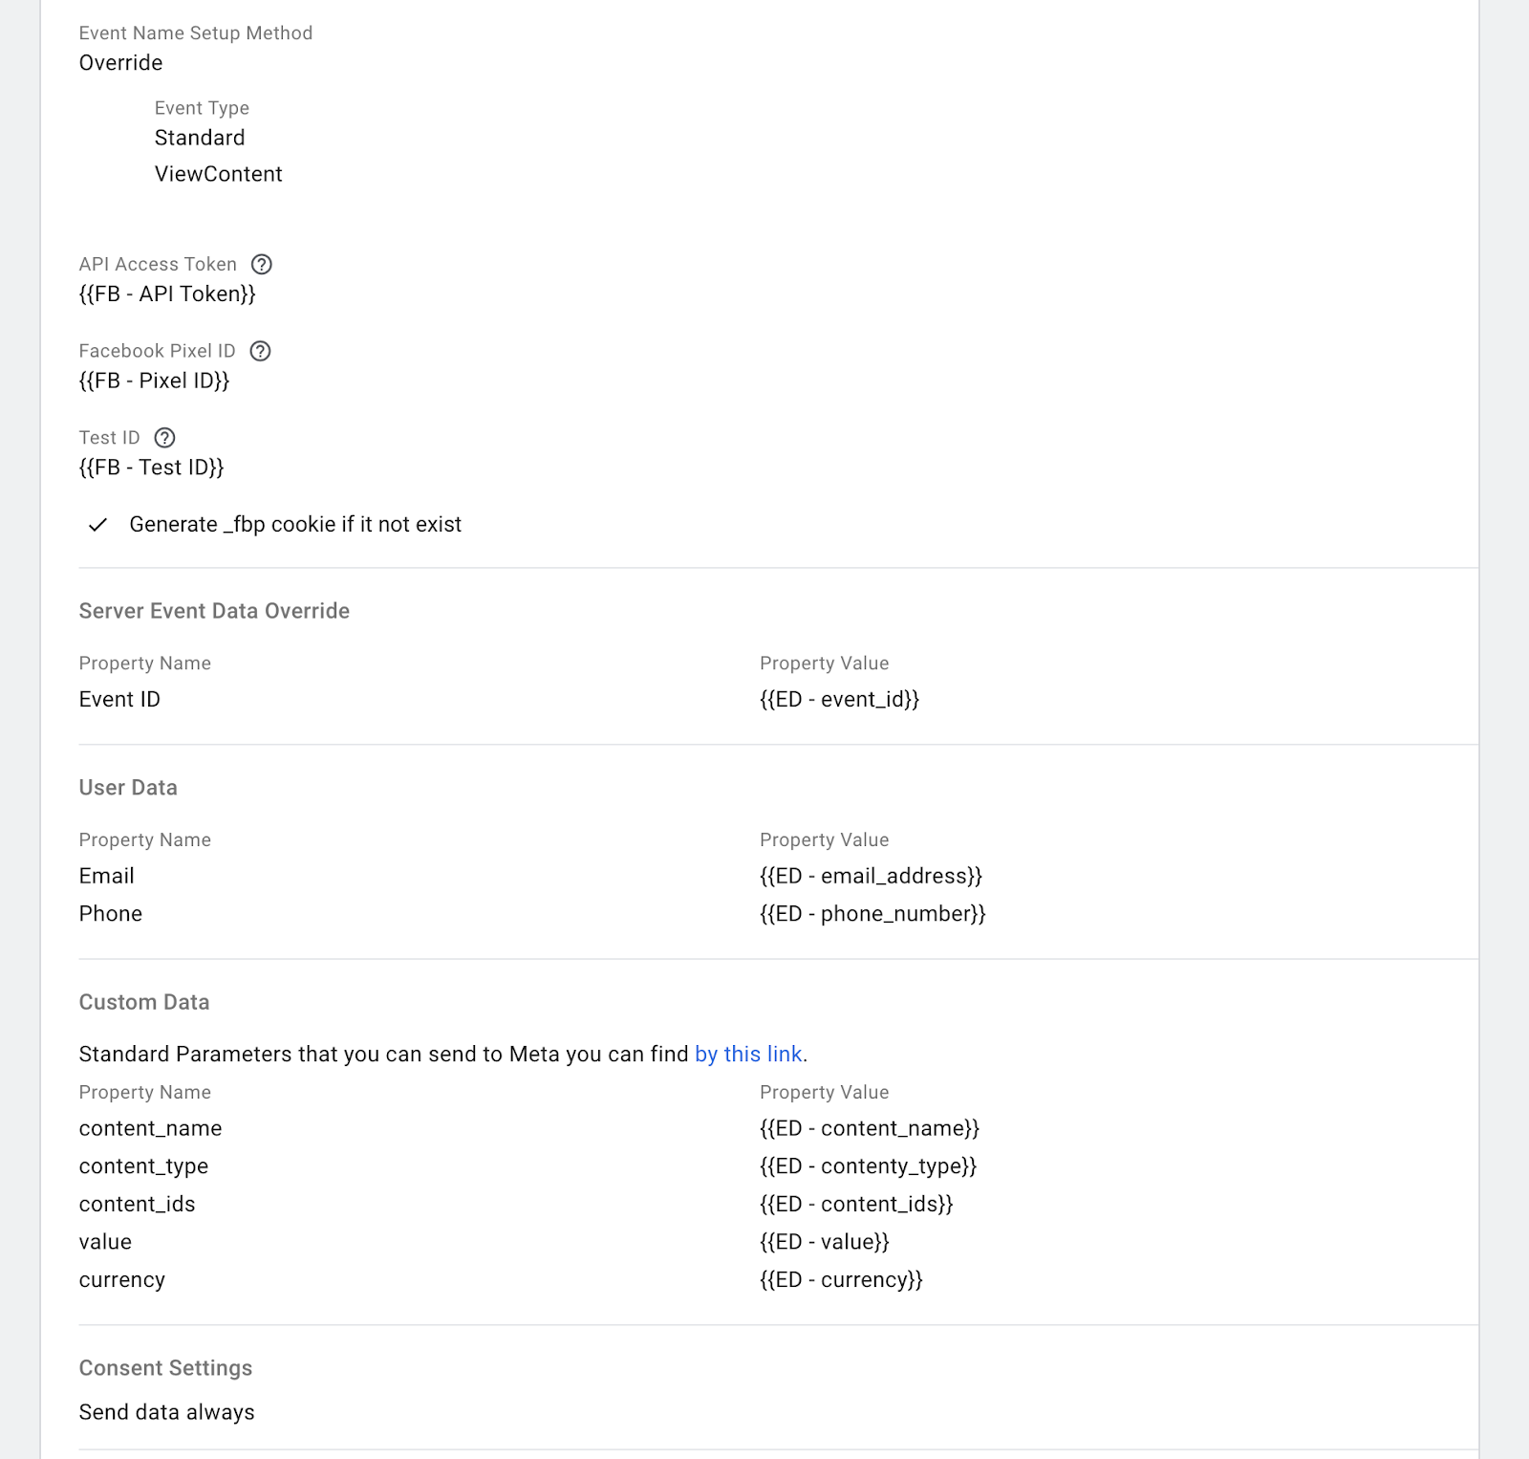Open the by this link hyperlink
Screen dimensions: 1529x1459
click(747, 1055)
